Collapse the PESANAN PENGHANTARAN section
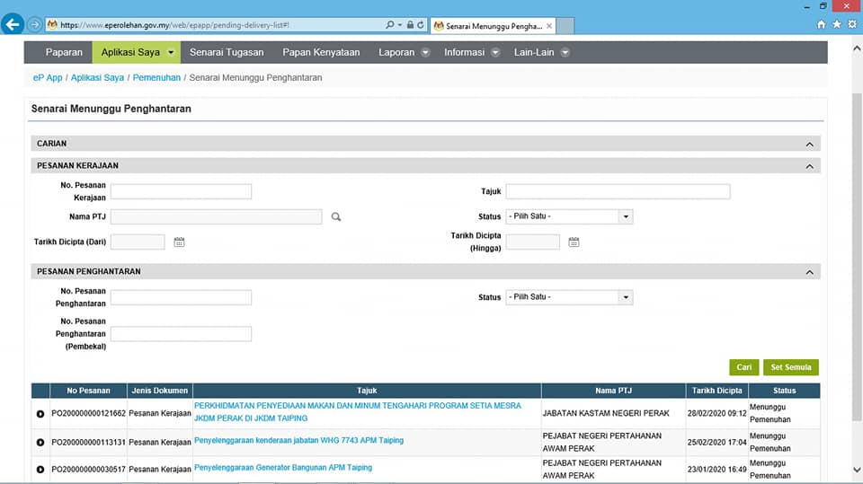The height and width of the screenshot is (484, 863). point(809,272)
